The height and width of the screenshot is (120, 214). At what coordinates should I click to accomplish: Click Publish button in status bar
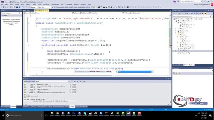[208, 110]
